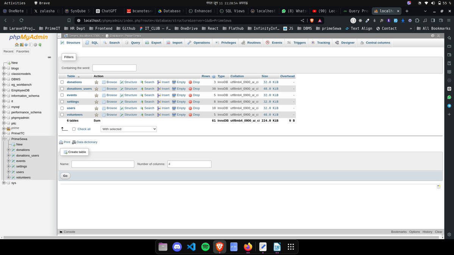
Task: Click Drop for the users table
Action: (x=194, y=108)
